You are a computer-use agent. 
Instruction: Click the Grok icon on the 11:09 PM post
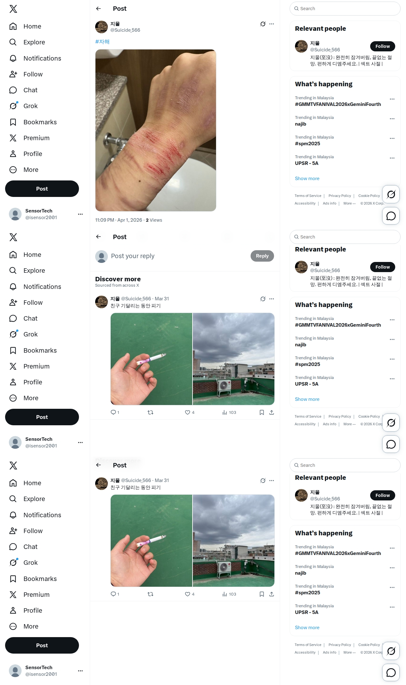[263, 24]
